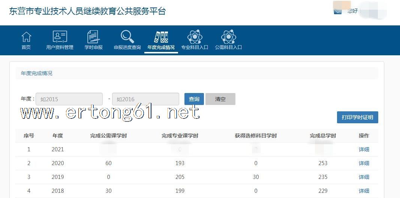
Task: Click the 学时申报 document icon
Action: click(x=93, y=37)
